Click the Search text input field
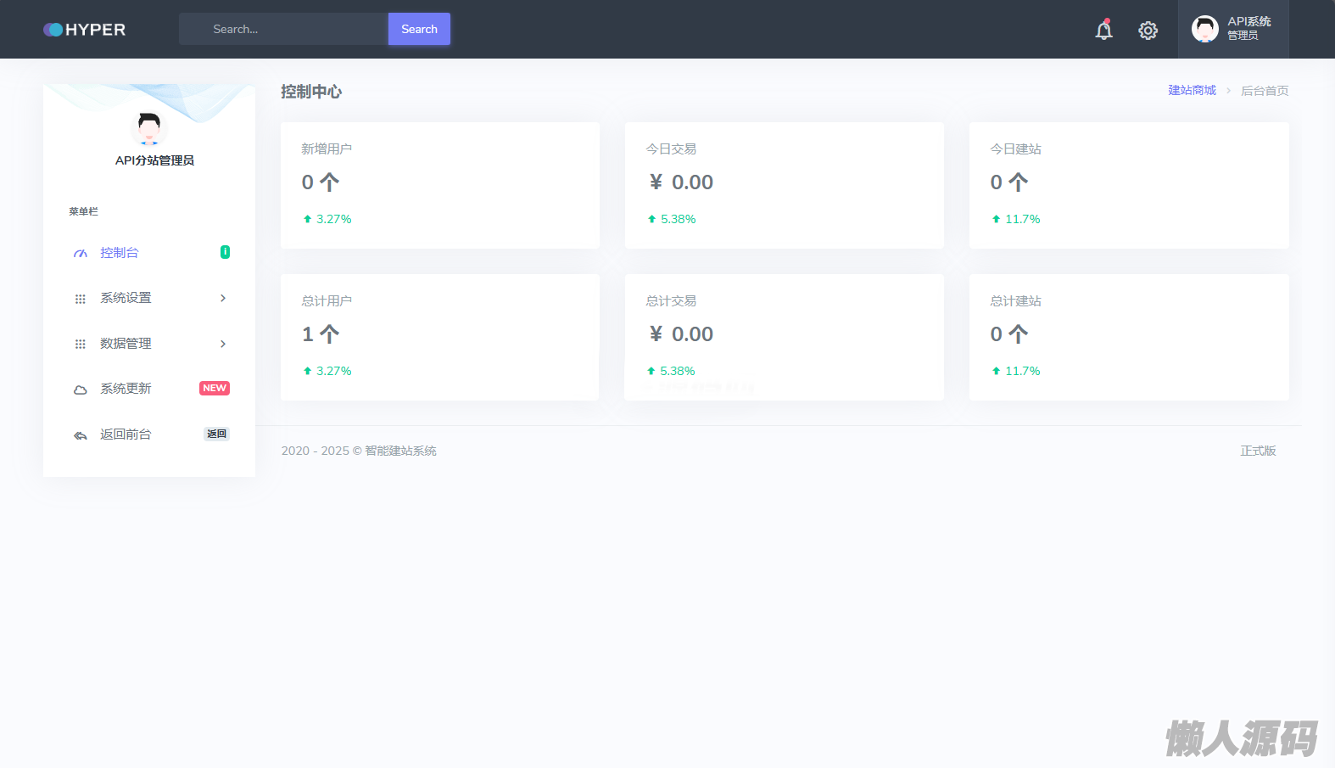The image size is (1335, 768). coord(283,29)
